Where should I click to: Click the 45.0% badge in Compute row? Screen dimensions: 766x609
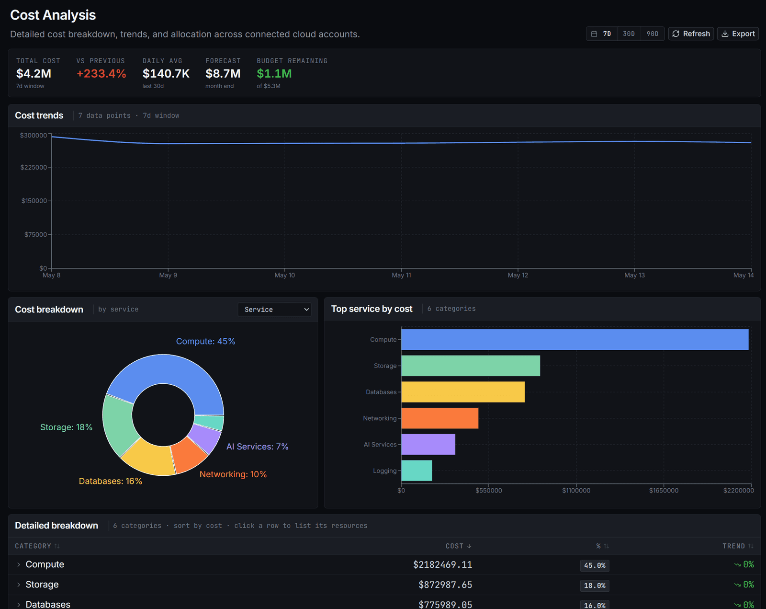pyautogui.click(x=595, y=565)
